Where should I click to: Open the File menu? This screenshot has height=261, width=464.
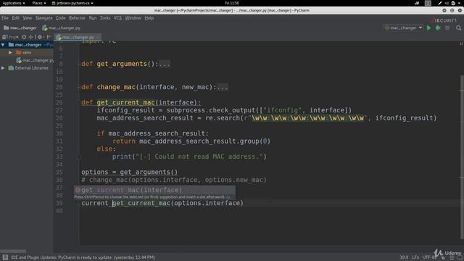click(x=5, y=18)
